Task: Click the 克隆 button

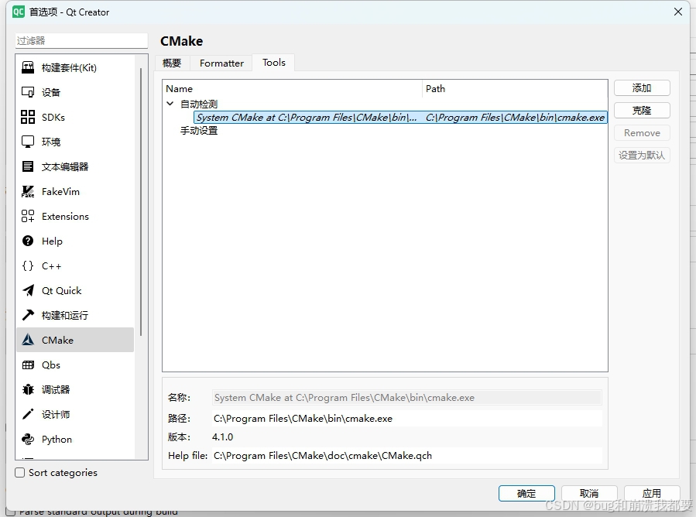Action: tap(642, 110)
